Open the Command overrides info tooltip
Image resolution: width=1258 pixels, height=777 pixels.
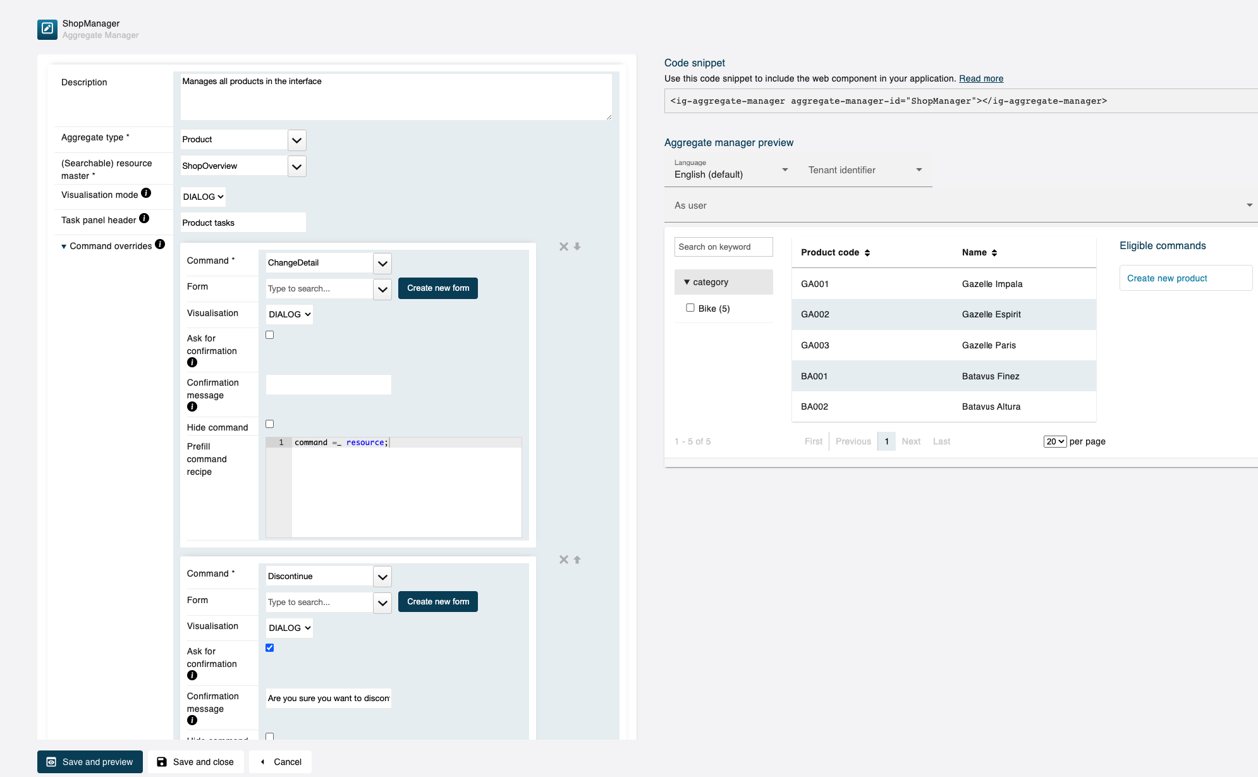coord(160,244)
